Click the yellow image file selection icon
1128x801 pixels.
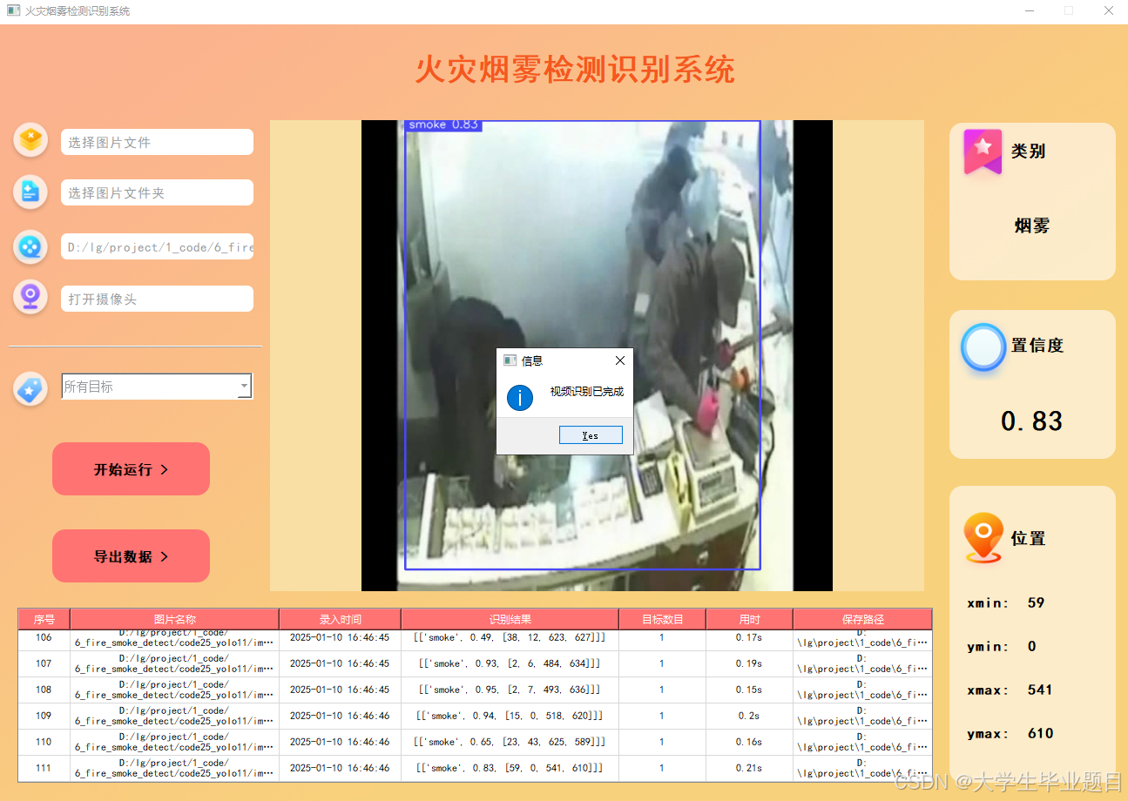30,139
